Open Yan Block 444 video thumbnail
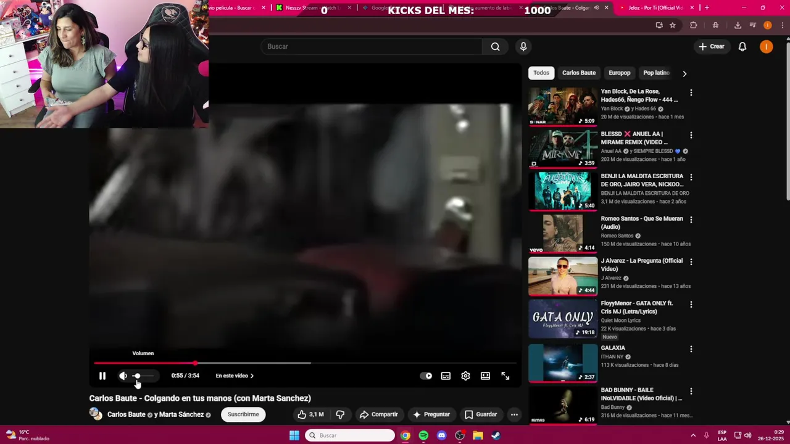The height and width of the screenshot is (444, 790). point(563,107)
